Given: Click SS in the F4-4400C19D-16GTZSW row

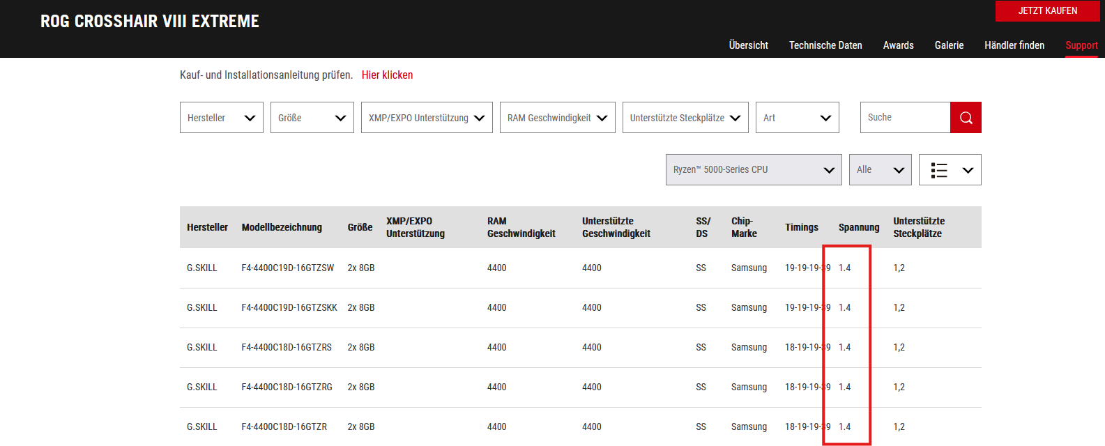Looking at the screenshot, I should pos(701,268).
